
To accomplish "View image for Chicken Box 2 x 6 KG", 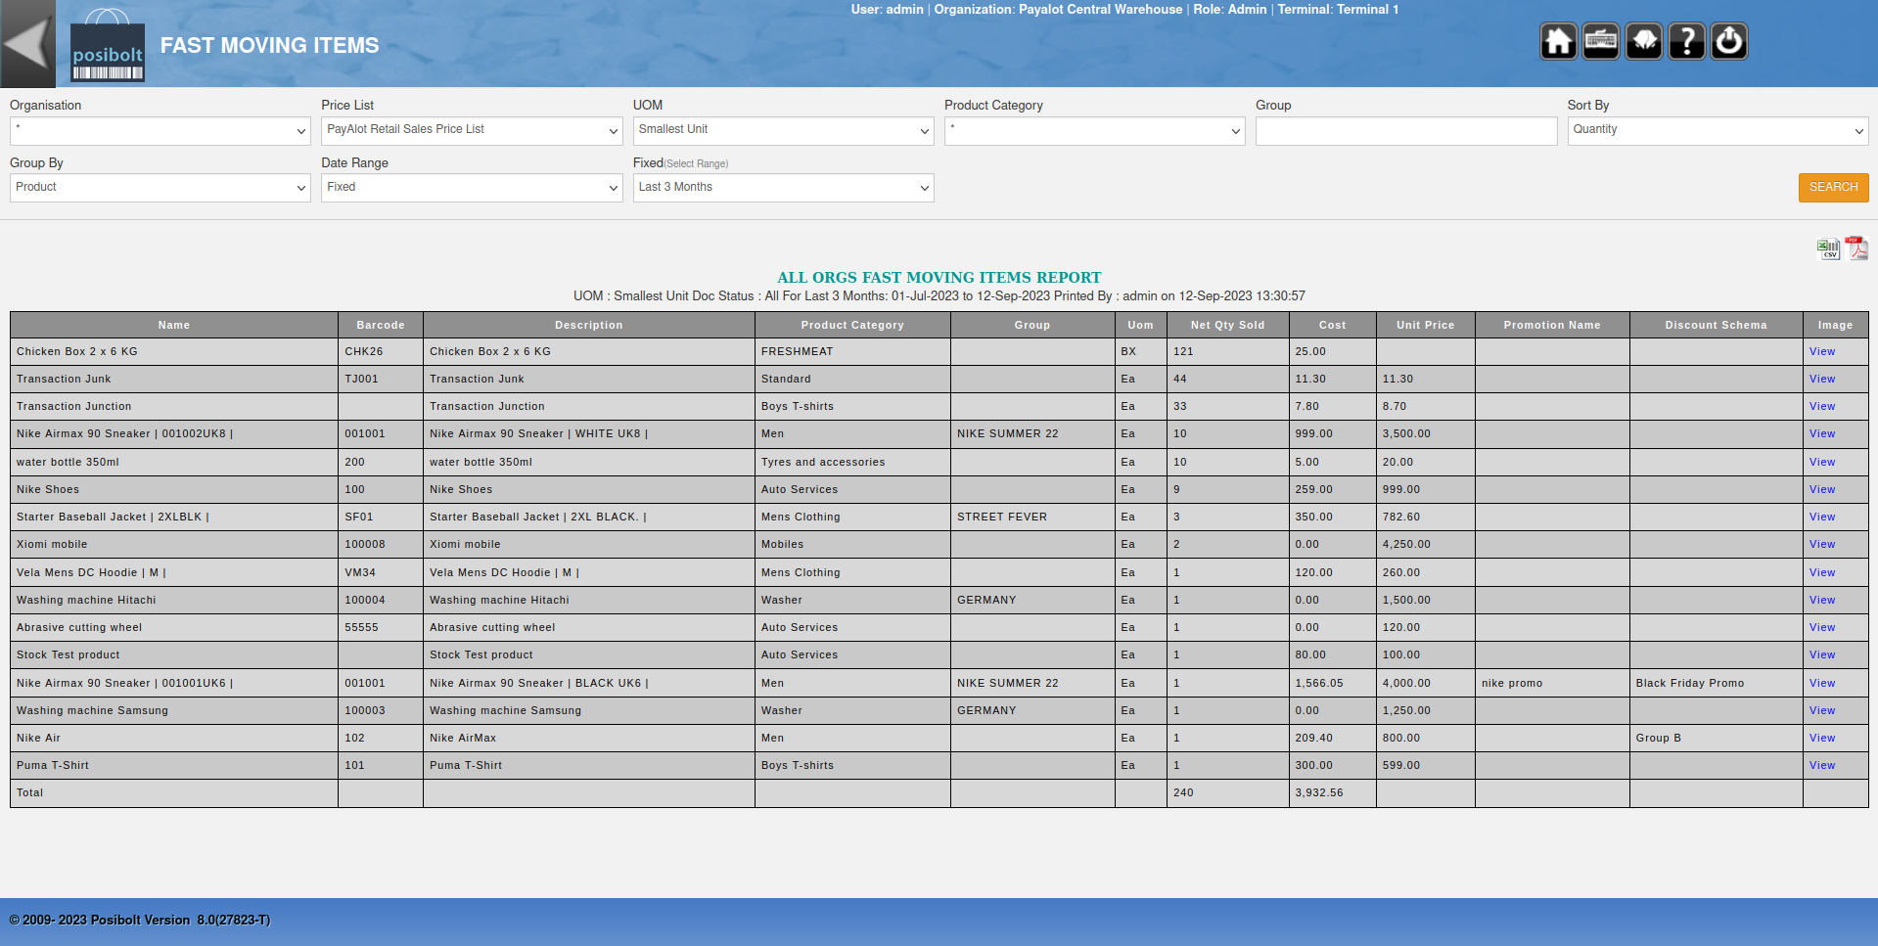I will coord(1822,352).
